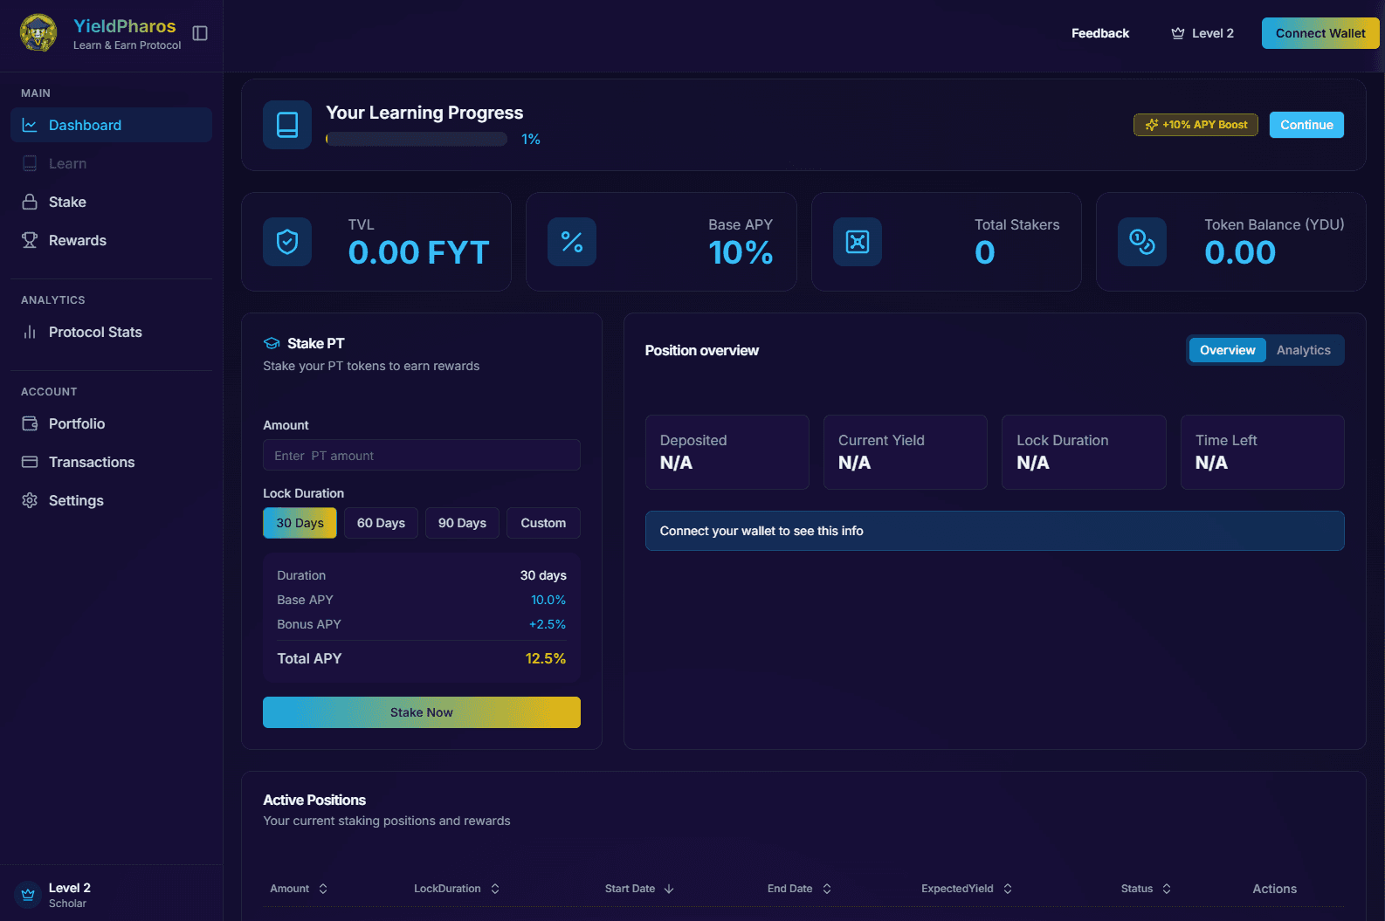This screenshot has width=1385, height=921.
Task: Select the 30 Days lock duration
Action: coord(300,523)
